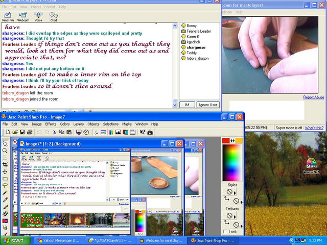327x245 pixels.
Task: Open the background Styles flyout arrow
Action: coord(242,202)
